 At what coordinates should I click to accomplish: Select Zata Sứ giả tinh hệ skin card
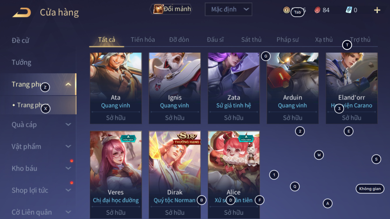234,88
